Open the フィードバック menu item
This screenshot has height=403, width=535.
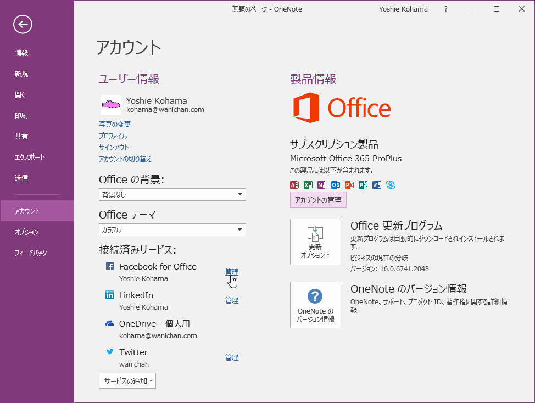pos(37,253)
